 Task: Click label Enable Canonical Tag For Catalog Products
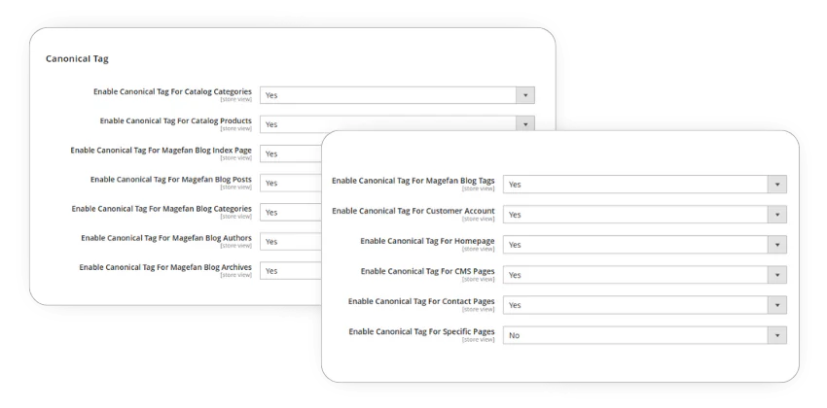[176, 120]
